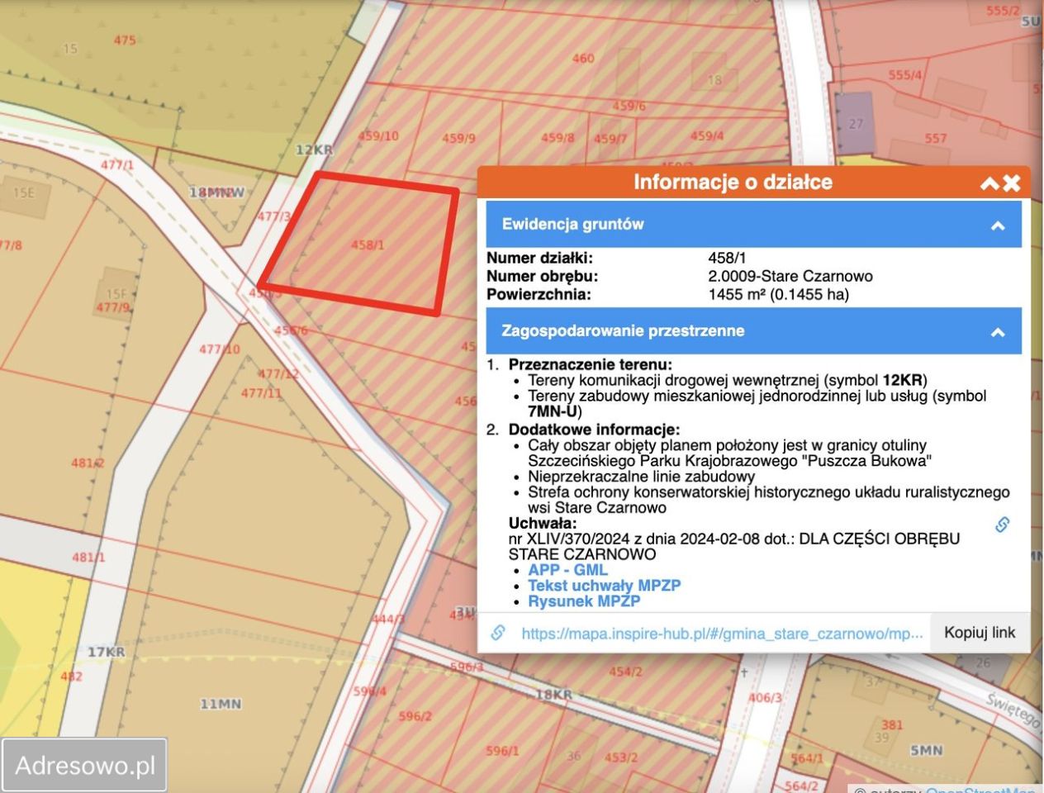
Task: Select parcel 596/2 on the map
Action: pyautogui.click(x=415, y=716)
